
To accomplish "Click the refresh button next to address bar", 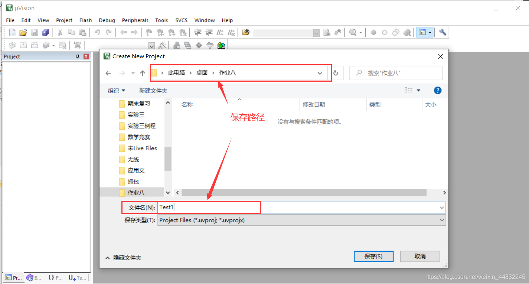I will 336,73.
